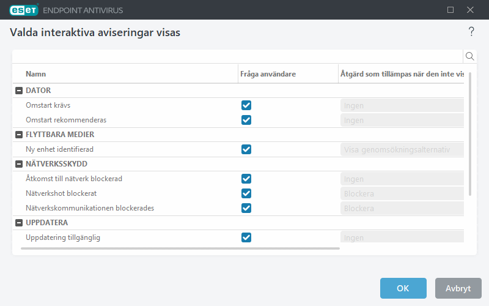This screenshot has height=306, width=489.
Task: Toggle Nätverkshot blockerat checkbox
Action: pyautogui.click(x=246, y=193)
